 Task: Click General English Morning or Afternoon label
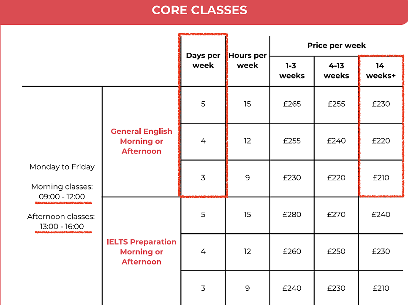141,141
